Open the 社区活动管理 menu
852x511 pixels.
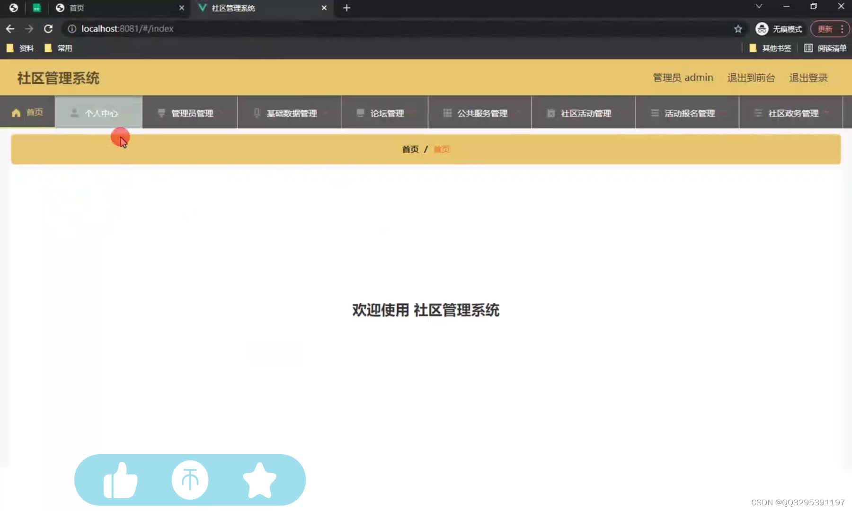coord(583,113)
